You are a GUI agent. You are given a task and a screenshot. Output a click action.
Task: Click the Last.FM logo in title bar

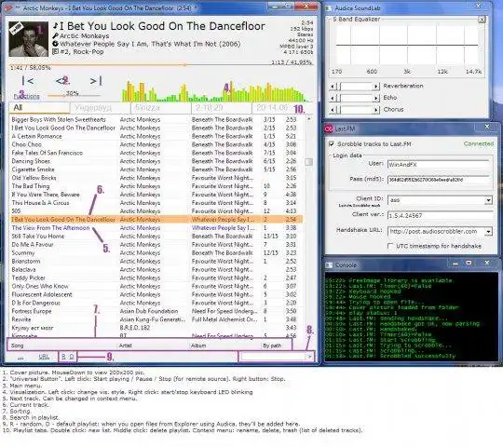pyautogui.click(x=329, y=129)
